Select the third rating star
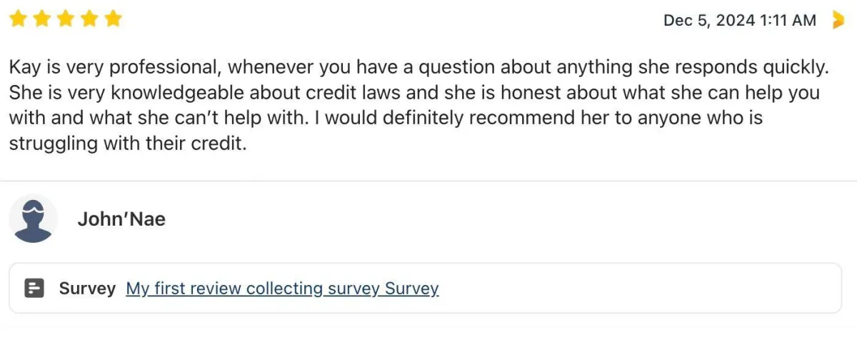 tap(66, 19)
